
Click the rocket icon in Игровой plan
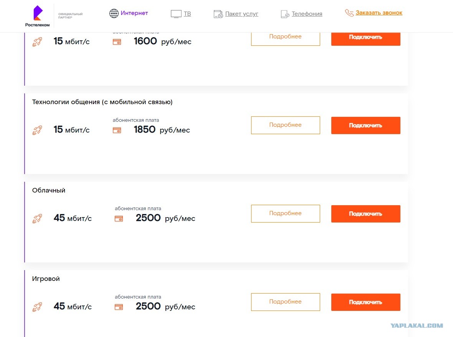coord(37,307)
